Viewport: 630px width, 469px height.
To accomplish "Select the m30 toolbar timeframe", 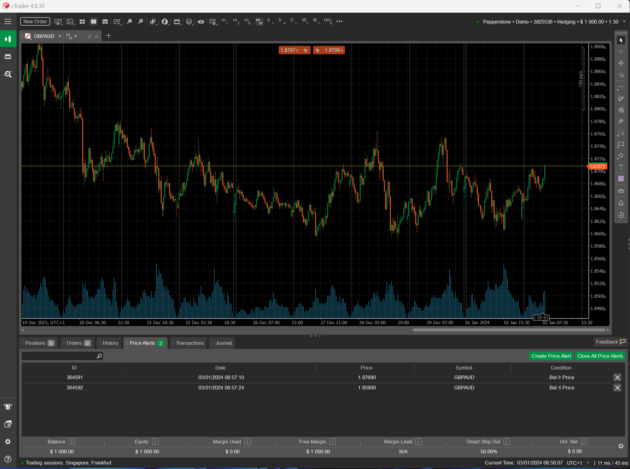I will pos(259,21).
